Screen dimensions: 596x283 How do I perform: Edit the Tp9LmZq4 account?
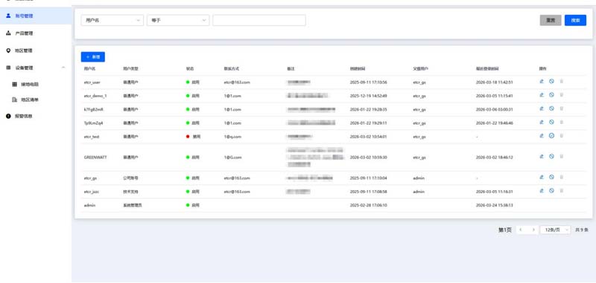tap(542, 122)
